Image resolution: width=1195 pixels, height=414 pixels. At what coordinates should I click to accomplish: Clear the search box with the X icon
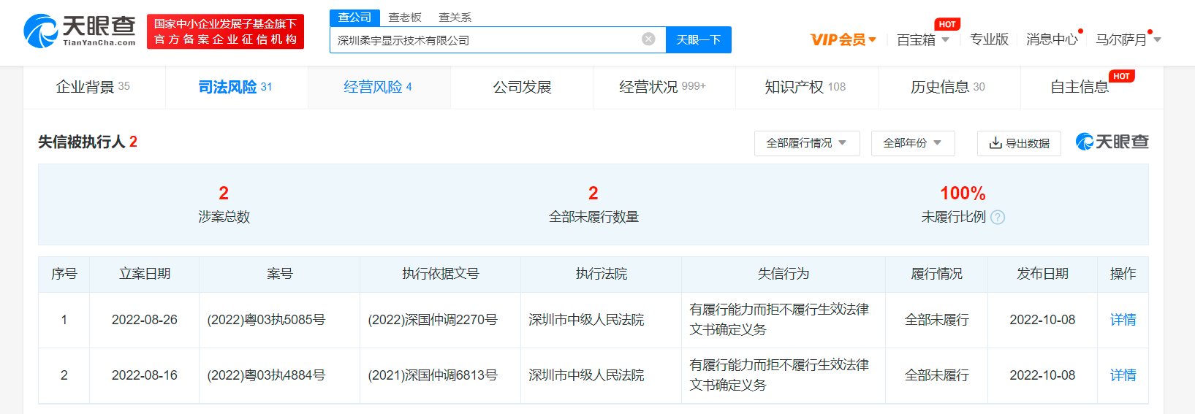point(648,39)
